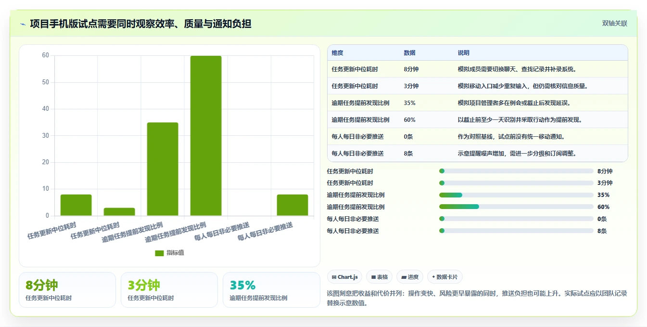Viewport: 647px width, 327px height.
Task: Click the card title 项目手机版试点需要同时观察效率、质量与通知负担
Action: click(x=140, y=24)
